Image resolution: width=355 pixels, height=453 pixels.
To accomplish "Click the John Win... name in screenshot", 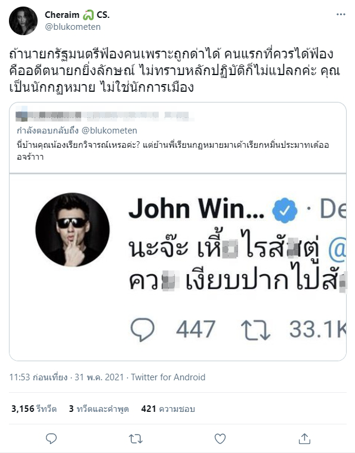I will click(196, 208).
